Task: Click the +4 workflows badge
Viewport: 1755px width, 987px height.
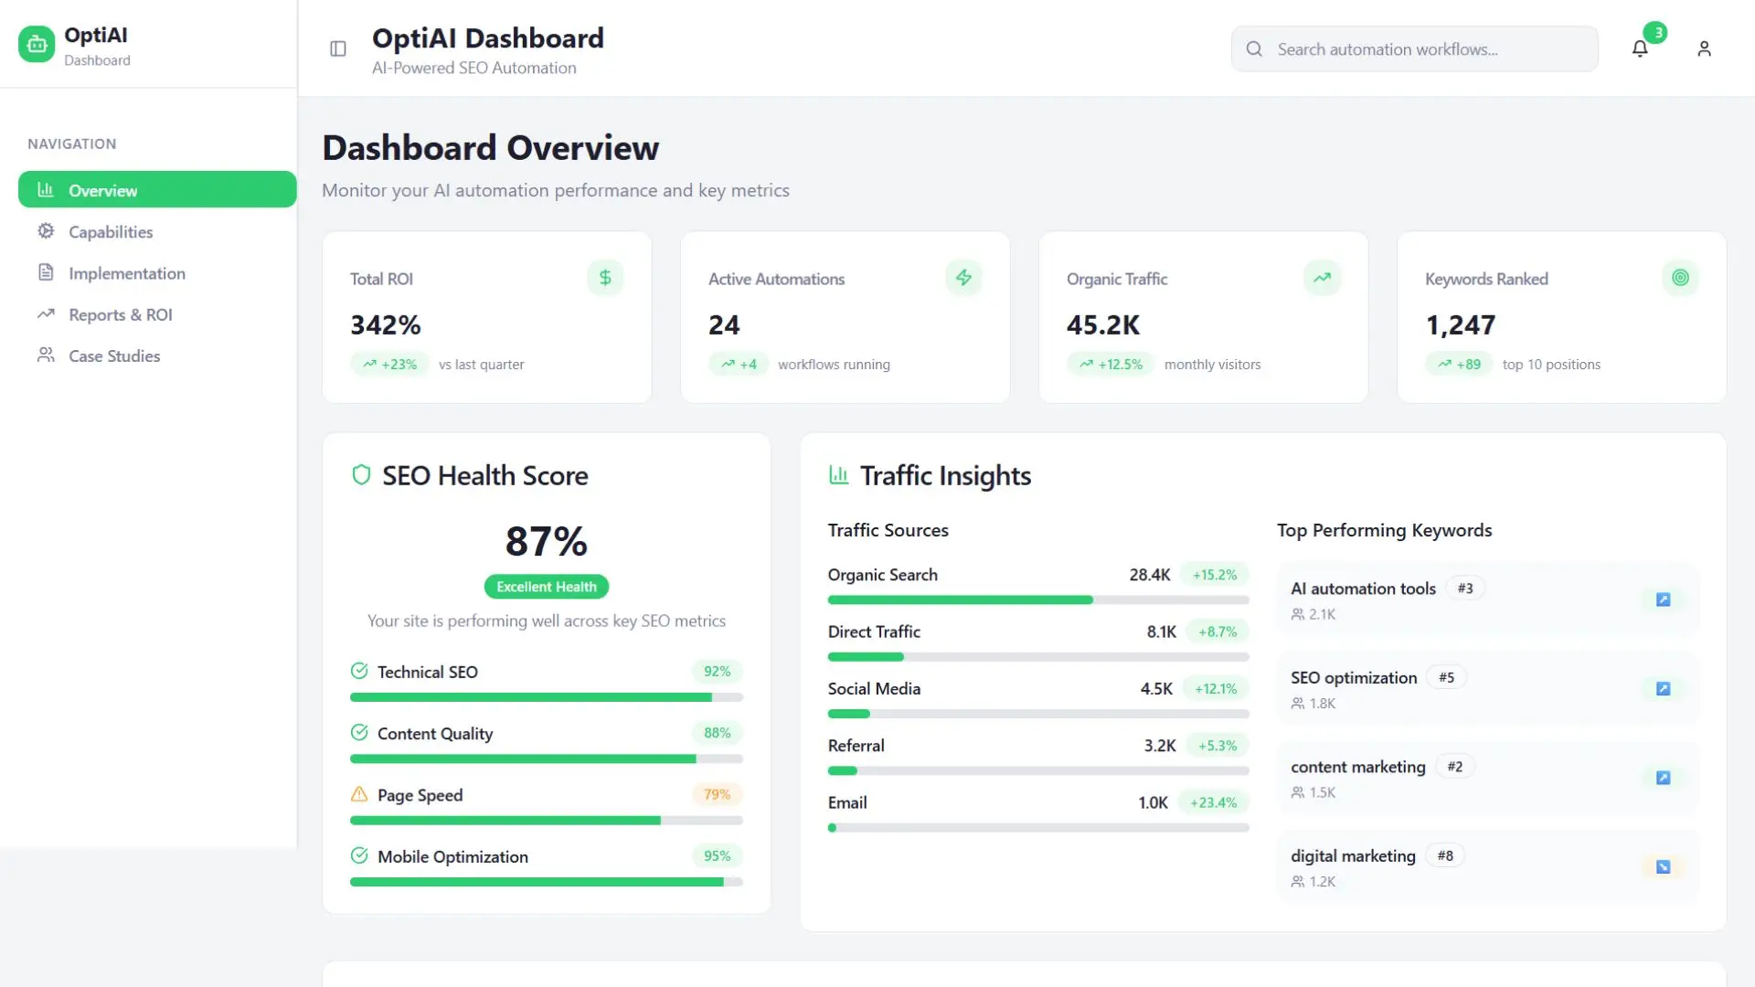Action: point(739,364)
